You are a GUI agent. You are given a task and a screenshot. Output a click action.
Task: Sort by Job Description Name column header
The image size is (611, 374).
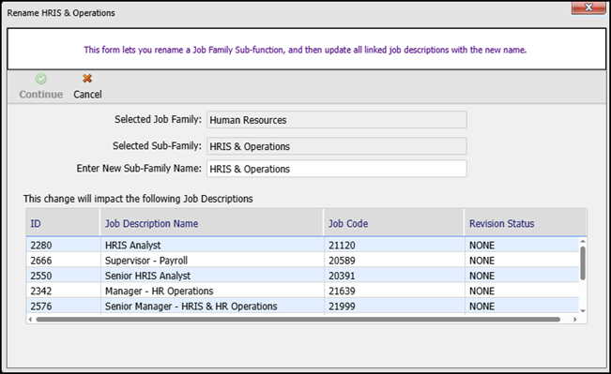(x=211, y=223)
